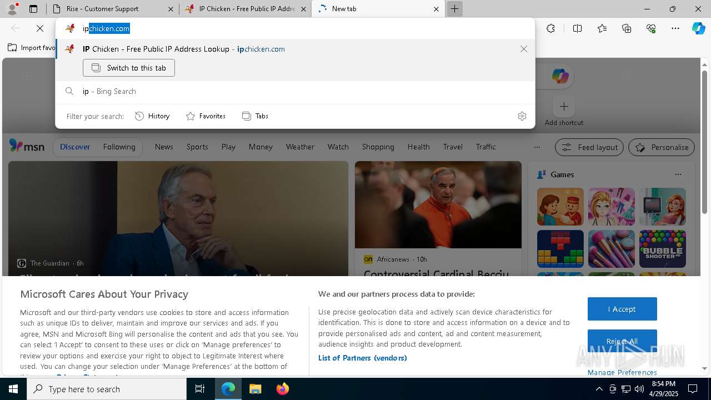The image size is (711, 400).
Task: Click I Accept on privacy banner
Action: point(622,309)
